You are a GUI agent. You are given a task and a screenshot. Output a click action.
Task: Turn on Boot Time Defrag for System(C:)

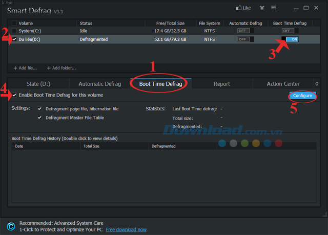pyautogui.click(x=290, y=31)
